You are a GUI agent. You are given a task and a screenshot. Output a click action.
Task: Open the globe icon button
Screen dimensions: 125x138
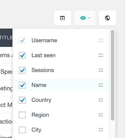coord(107,18)
